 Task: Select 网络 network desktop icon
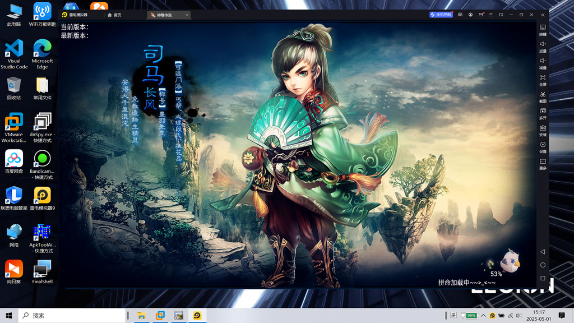click(14, 235)
